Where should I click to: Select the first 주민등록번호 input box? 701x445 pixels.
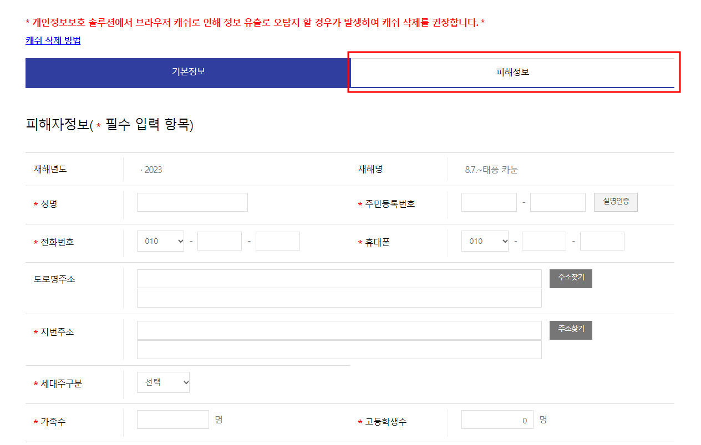[x=489, y=202]
